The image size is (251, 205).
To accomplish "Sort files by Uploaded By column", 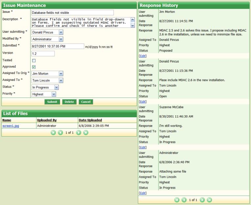I will 47,120.
